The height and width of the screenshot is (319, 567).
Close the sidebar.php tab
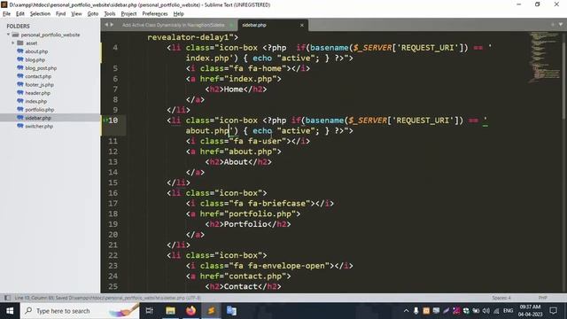click(x=302, y=25)
